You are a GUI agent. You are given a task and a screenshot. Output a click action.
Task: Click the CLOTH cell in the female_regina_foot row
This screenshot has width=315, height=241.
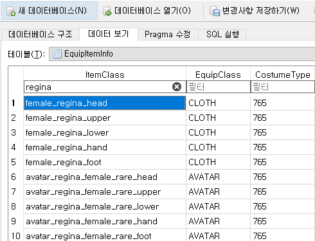(219, 162)
